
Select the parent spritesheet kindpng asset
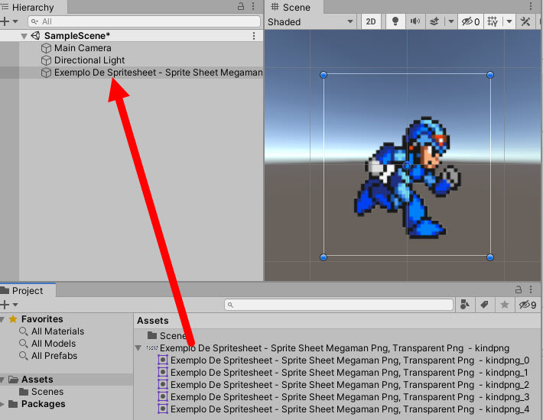[334, 348]
